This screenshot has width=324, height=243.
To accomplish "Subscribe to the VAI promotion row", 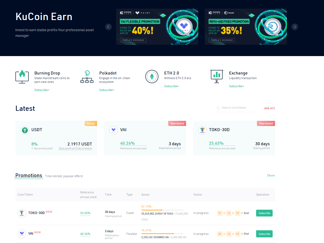I will click(x=264, y=234).
